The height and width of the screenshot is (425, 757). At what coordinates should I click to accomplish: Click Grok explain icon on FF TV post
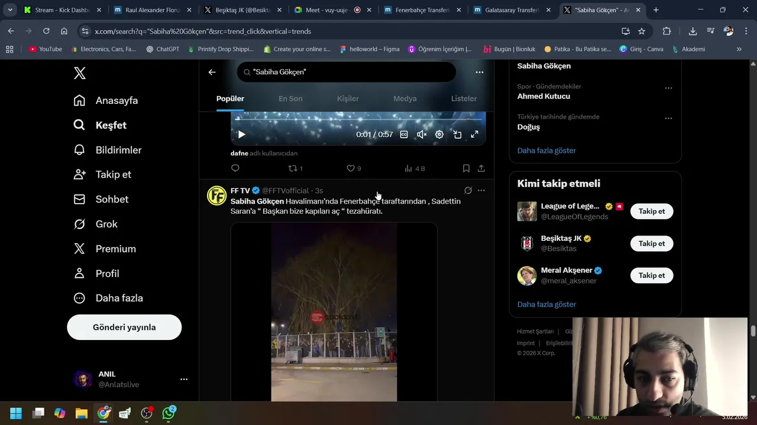click(468, 191)
